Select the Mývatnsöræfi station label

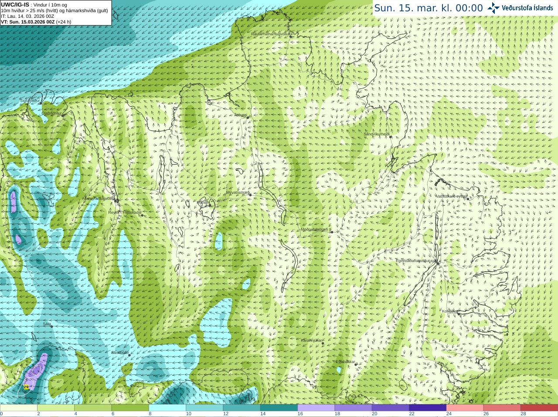coord(238,192)
